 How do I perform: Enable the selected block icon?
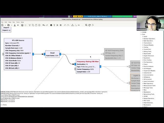pos(73,25)
